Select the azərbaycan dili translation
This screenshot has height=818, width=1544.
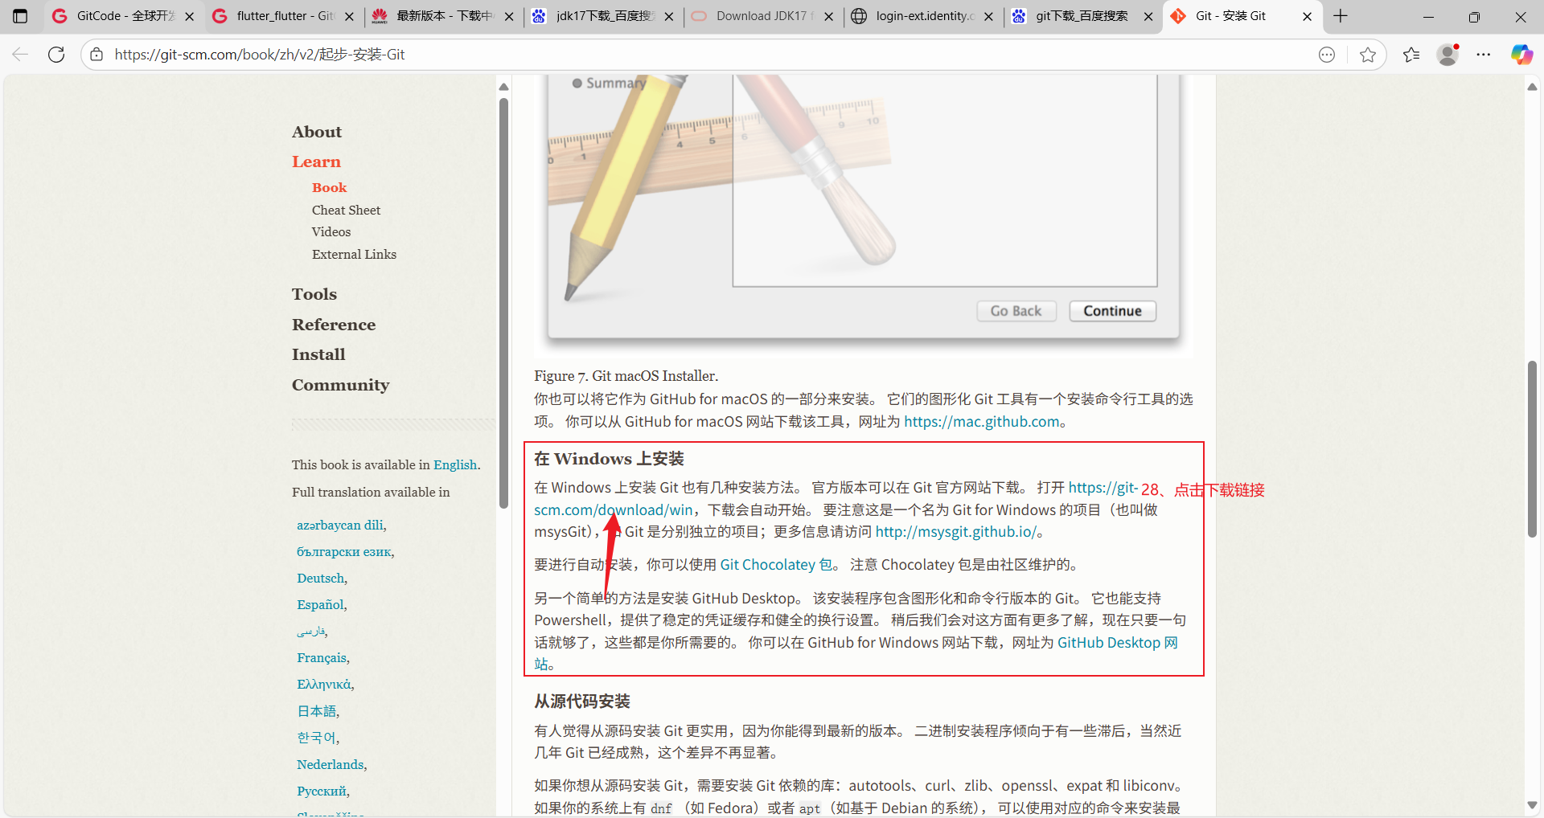(340, 525)
